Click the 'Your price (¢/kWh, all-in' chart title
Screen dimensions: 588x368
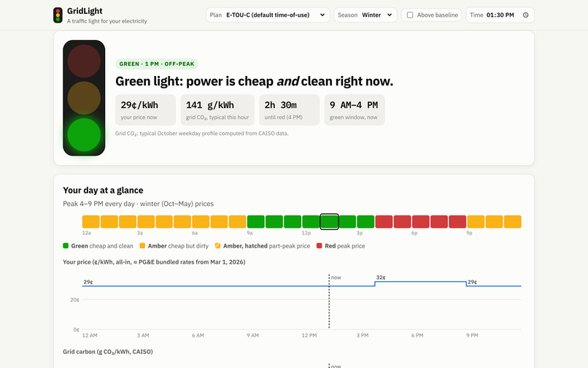pos(154,262)
